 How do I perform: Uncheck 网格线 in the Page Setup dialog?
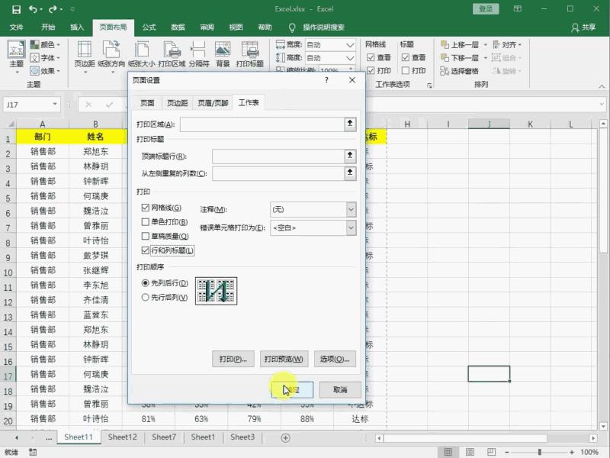pyautogui.click(x=145, y=208)
